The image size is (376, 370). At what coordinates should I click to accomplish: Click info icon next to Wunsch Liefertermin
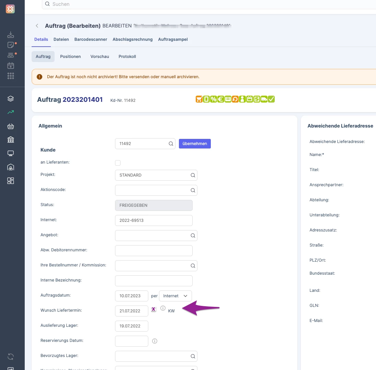click(x=163, y=308)
